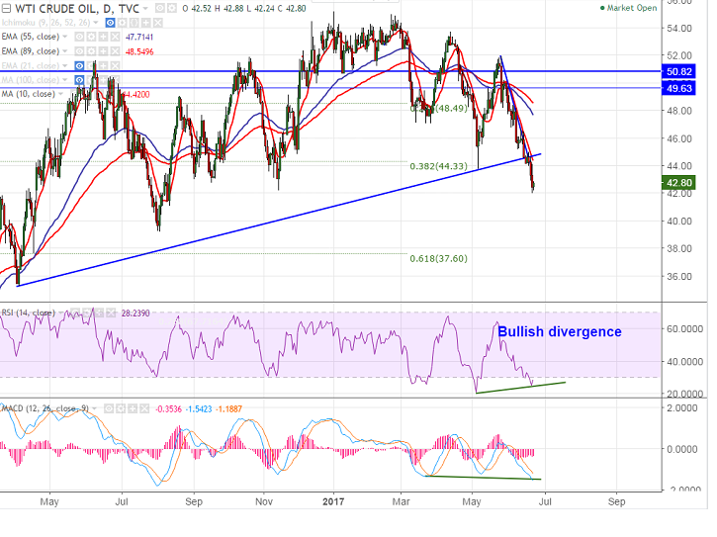Click the MACD histogram value -0.3536
This screenshot has width=717, height=537.
(x=168, y=408)
